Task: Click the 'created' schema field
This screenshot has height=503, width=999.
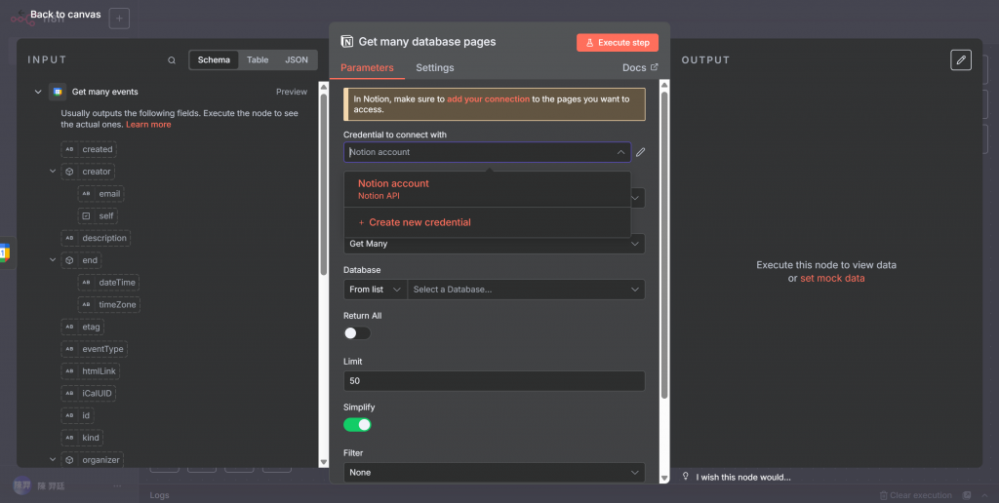Action: [89, 149]
